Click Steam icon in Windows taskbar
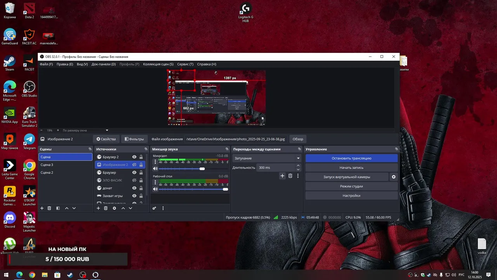The image size is (497, 280). click(x=70, y=275)
